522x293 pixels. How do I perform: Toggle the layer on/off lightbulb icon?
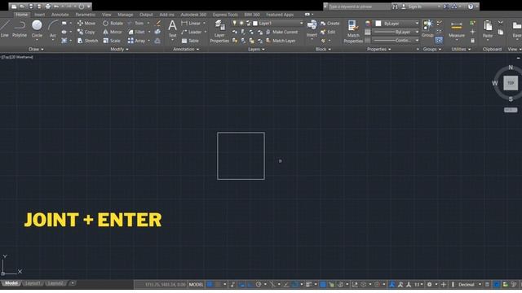[x=234, y=23]
